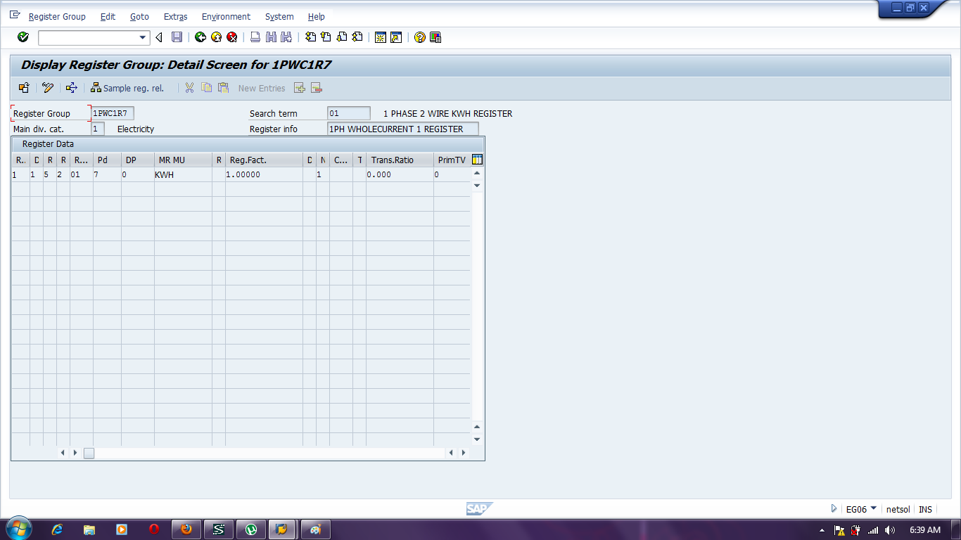Screen dimensions: 961x540
Task: Click the Reg.Fact. column header
Action: point(265,160)
